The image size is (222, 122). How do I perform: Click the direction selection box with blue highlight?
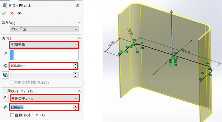click(44, 55)
